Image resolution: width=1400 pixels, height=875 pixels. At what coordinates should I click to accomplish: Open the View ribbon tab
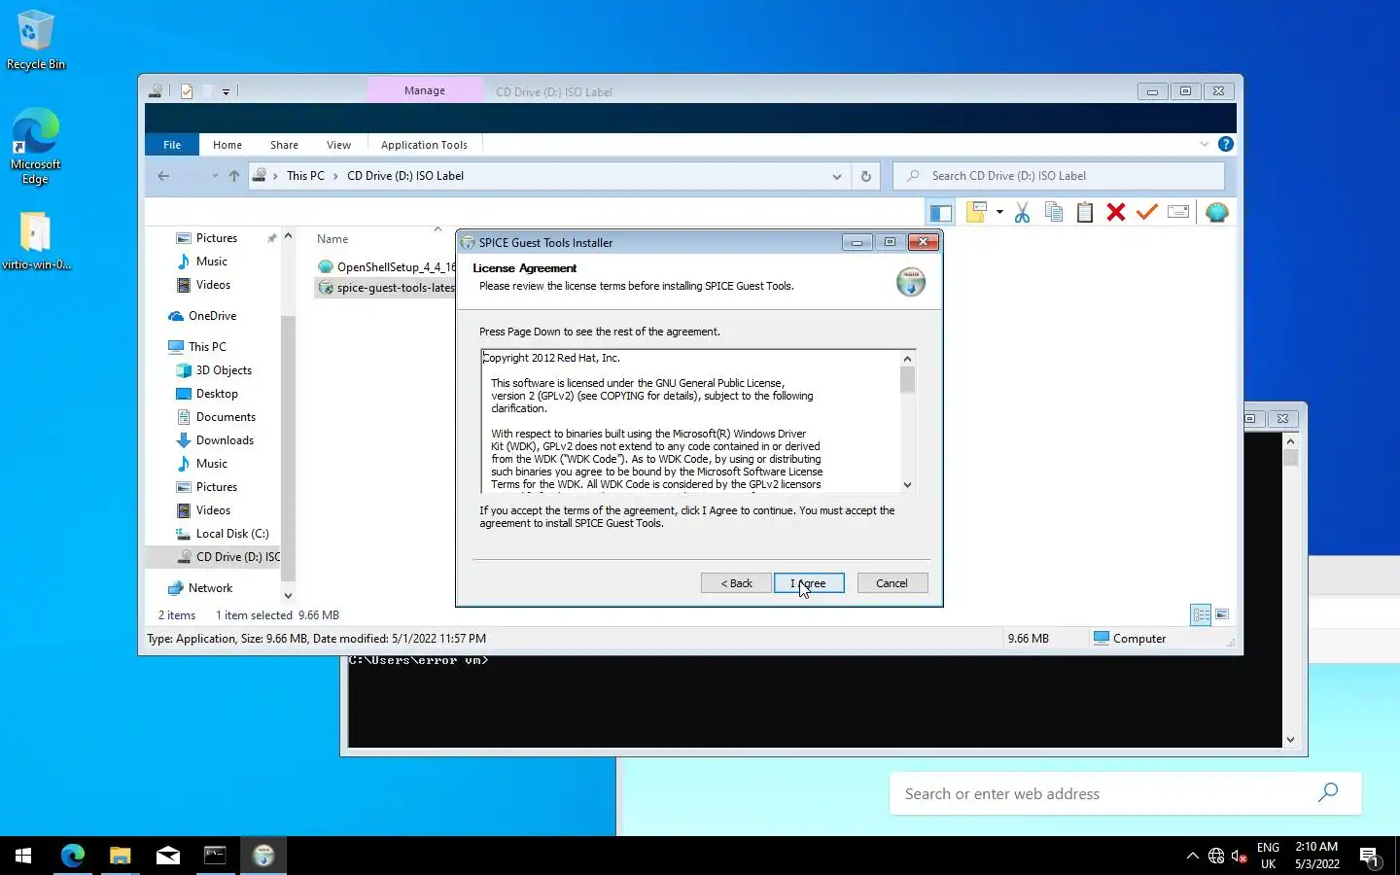coord(338,145)
